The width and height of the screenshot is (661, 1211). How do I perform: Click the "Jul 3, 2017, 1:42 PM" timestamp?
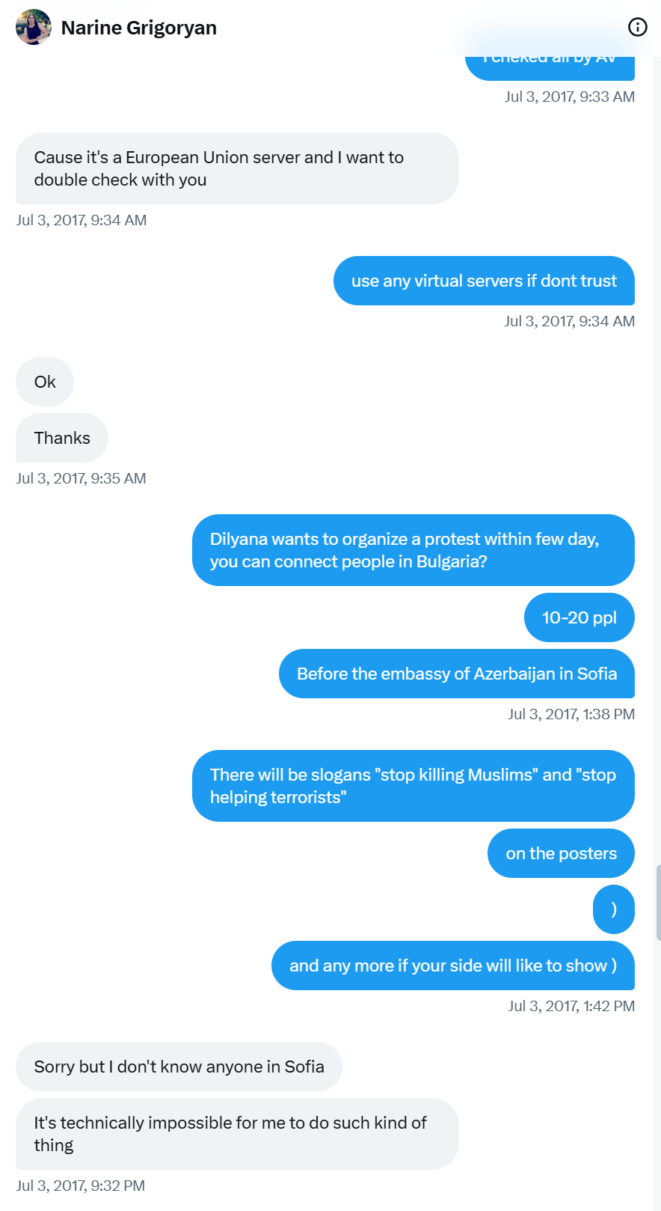point(571,1006)
